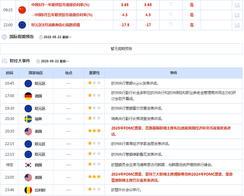Click chart icon in 欧元区5月消费者信心指数初值 row
Viewport: 244px width, 196px height.
tap(237, 25)
